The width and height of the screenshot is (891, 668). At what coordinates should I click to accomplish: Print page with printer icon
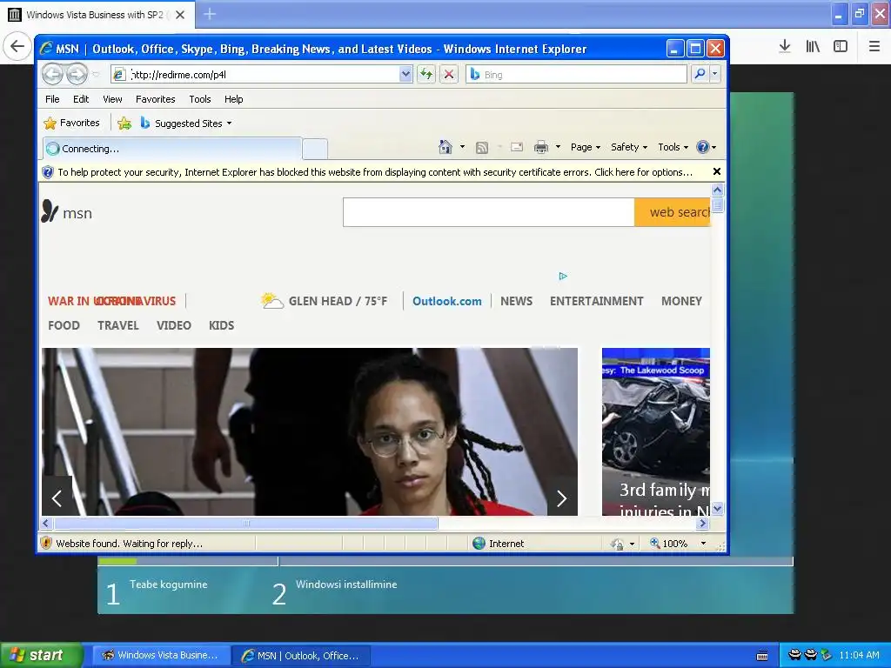(541, 147)
